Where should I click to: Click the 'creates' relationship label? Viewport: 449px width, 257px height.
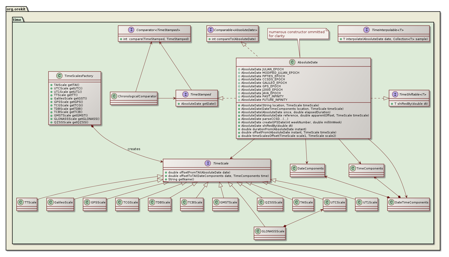[134, 149]
